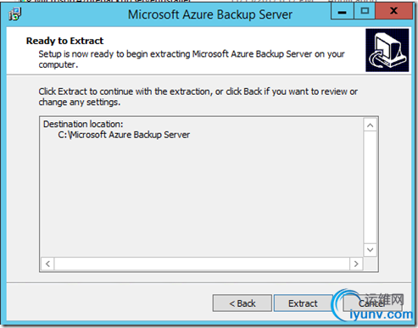This screenshot has height=328, width=418.
Task: Maximize the Azure Backup Server setup window
Action: click(365, 12)
